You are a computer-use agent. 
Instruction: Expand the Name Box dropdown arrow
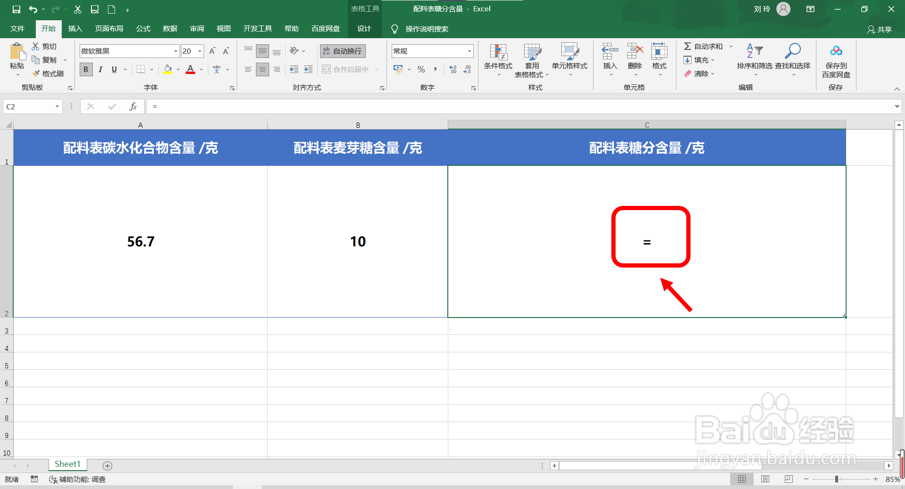57,106
